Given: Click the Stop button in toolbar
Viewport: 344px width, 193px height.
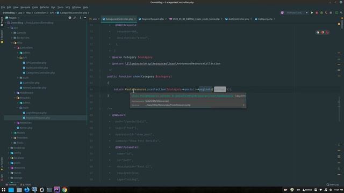Looking at the screenshot, I should (331, 13).
